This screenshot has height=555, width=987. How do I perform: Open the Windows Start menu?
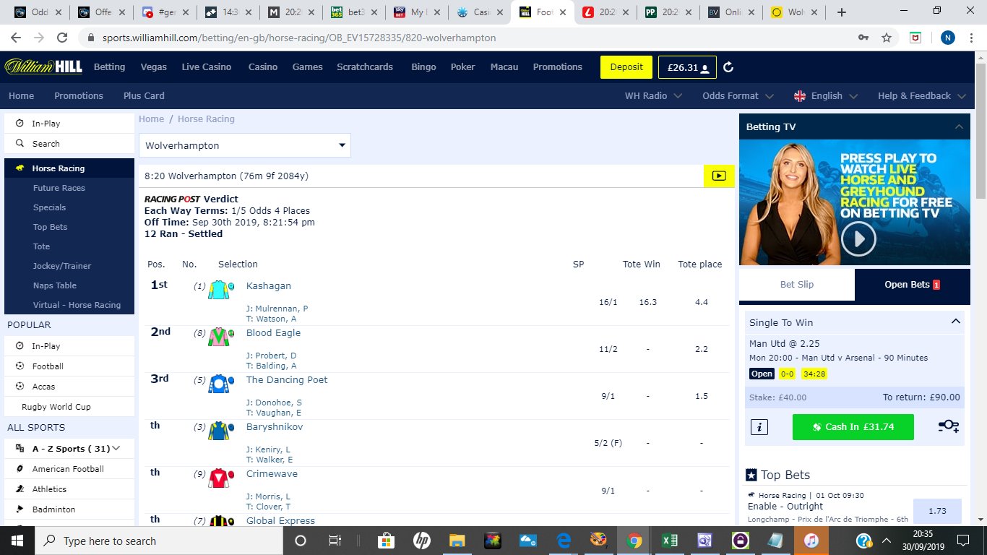tap(17, 541)
